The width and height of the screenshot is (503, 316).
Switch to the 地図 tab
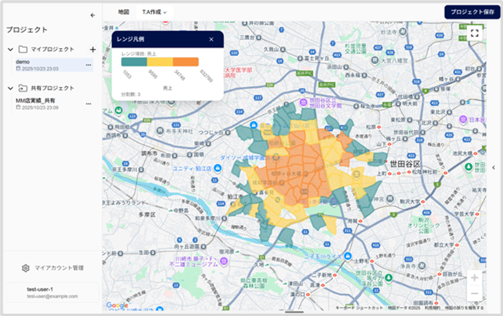tap(123, 12)
